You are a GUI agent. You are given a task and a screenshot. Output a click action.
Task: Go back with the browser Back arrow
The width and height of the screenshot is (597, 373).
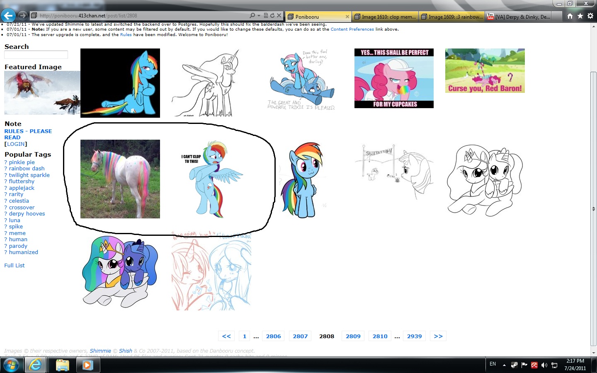pyautogui.click(x=8, y=16)
